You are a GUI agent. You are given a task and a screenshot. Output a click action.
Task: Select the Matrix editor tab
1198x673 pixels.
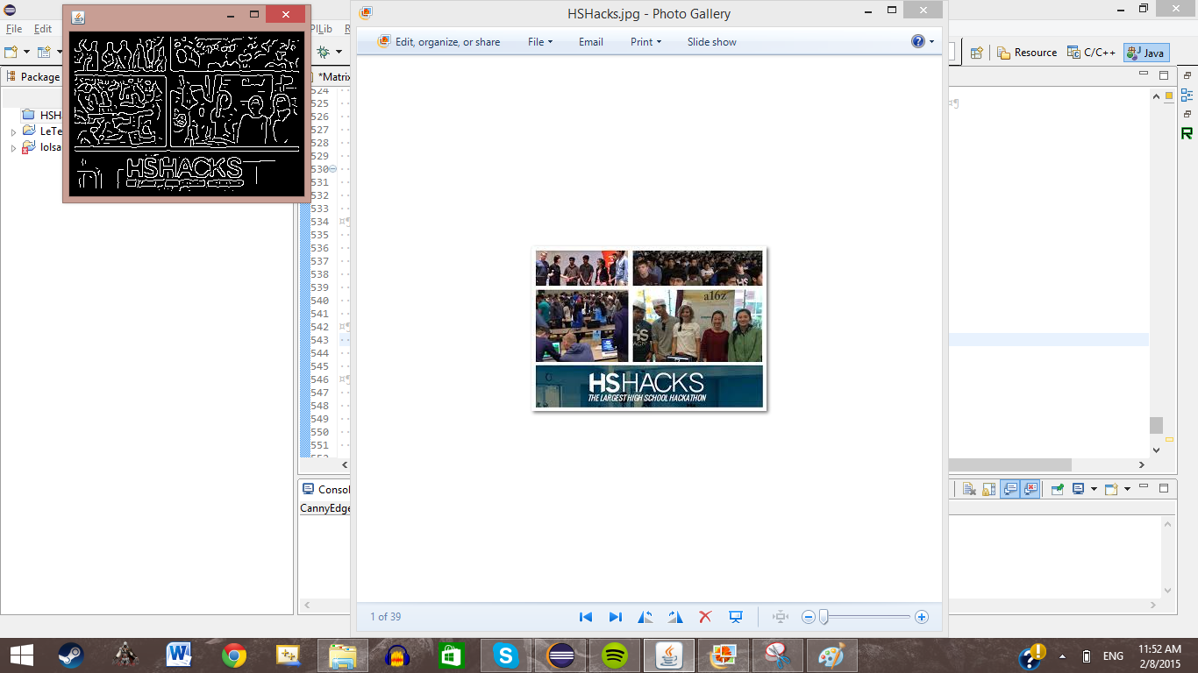click(330, 76)
